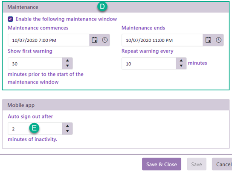232x171 pixels.
Task: Increase Show first warning minutes
Action: 67,61
